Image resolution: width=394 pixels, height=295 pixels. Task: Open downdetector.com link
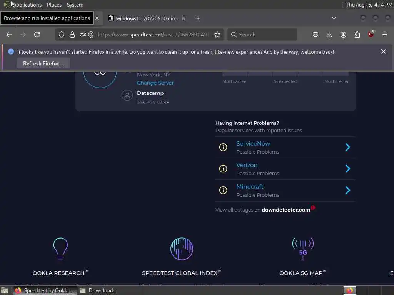[286, 210]
